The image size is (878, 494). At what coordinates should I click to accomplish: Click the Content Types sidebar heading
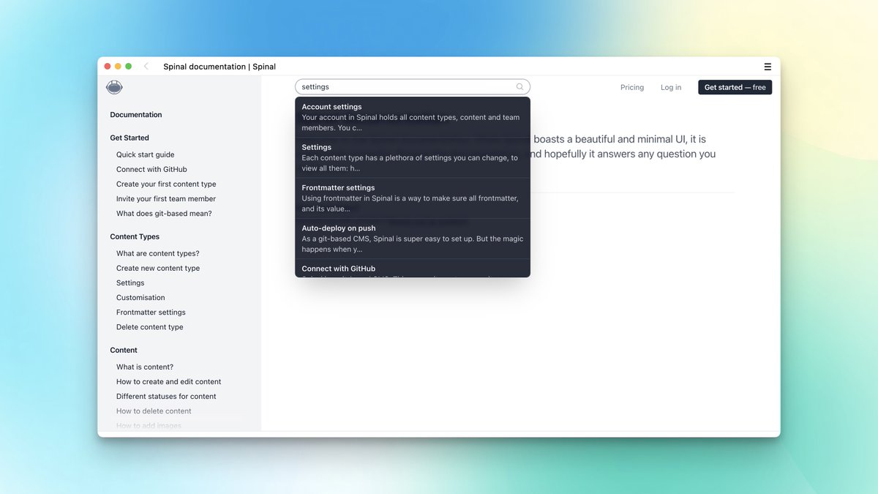coord(135,236)
